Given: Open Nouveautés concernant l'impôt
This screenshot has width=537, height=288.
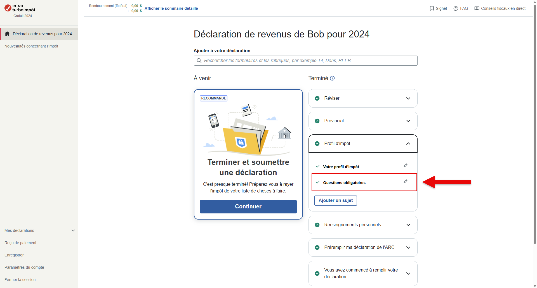Looking at the screenshot, I should pos(31,46).
